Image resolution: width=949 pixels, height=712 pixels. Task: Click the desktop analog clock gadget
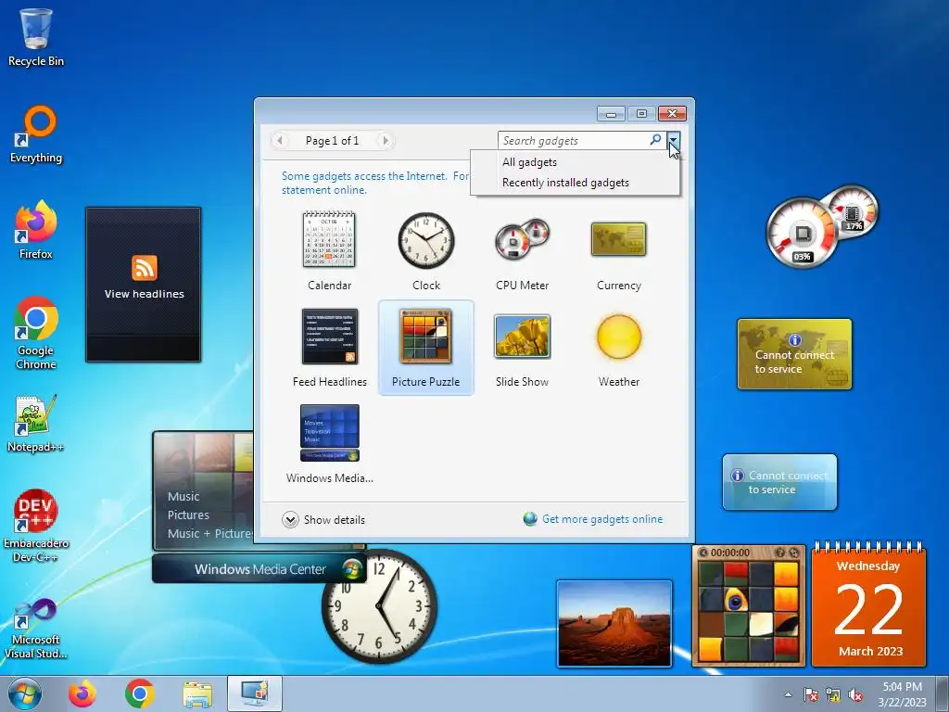click(379, 606)
